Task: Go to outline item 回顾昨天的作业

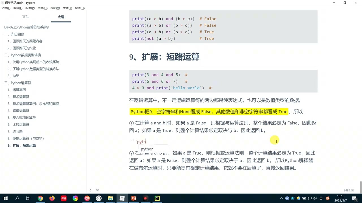Action: point(22,48)
